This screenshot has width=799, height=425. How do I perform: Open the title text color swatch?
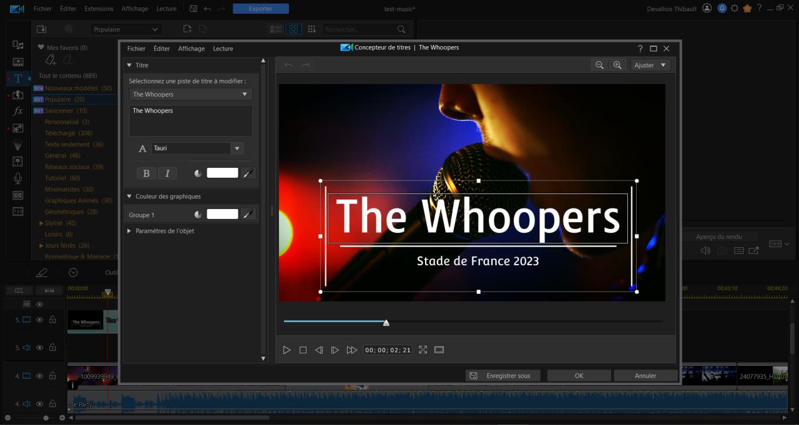coord(222,173)
